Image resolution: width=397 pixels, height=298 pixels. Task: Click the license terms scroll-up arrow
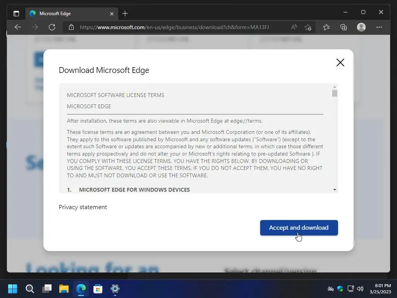pos(335,87)
